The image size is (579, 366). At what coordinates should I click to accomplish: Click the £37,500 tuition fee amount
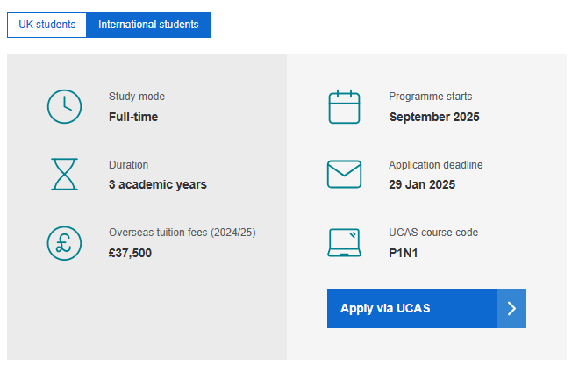pyautogui.click(x=130, y=253)
